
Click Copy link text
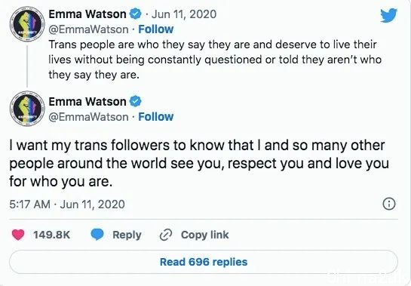[x=204, y=235]
